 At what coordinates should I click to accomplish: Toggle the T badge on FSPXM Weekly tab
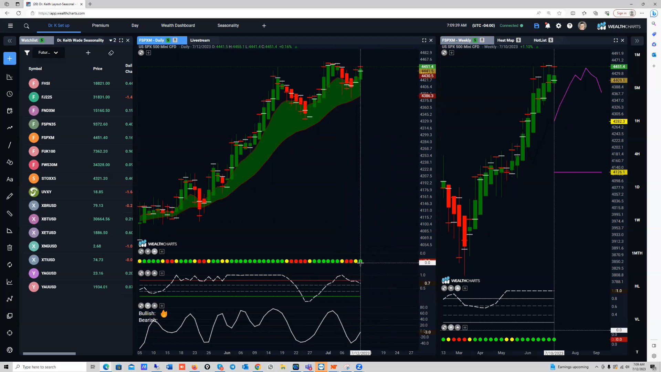point(482,40)
